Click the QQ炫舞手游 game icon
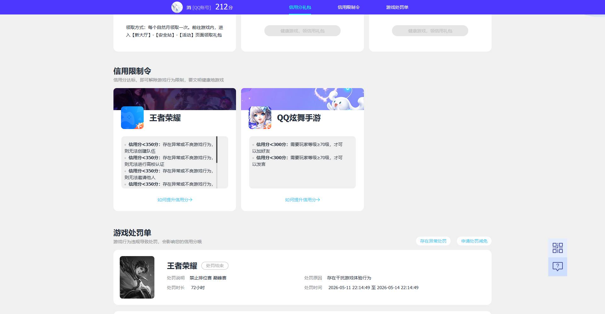The height and width of the screenshot is (314, 605). pos(260,118)
